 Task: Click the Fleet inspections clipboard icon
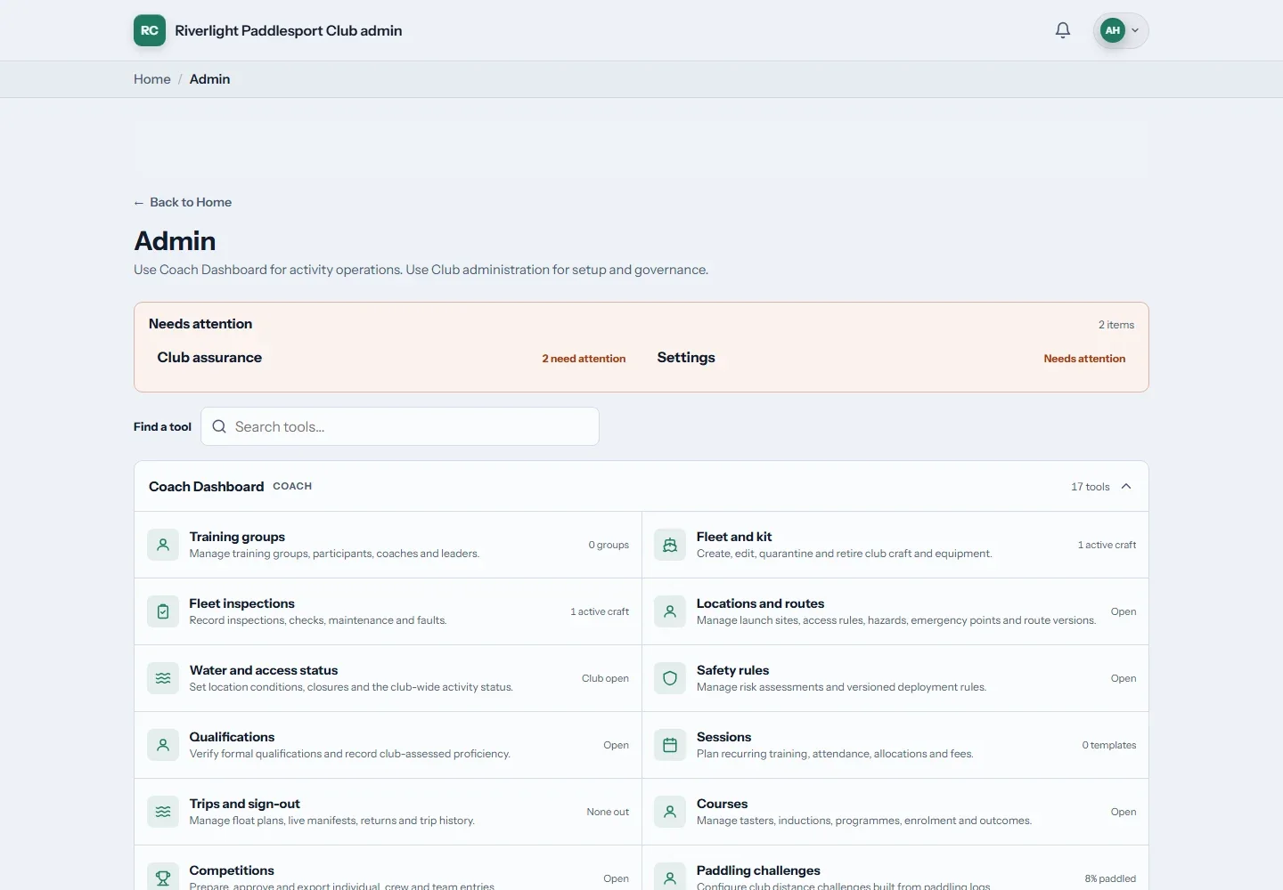click(163, 611)
